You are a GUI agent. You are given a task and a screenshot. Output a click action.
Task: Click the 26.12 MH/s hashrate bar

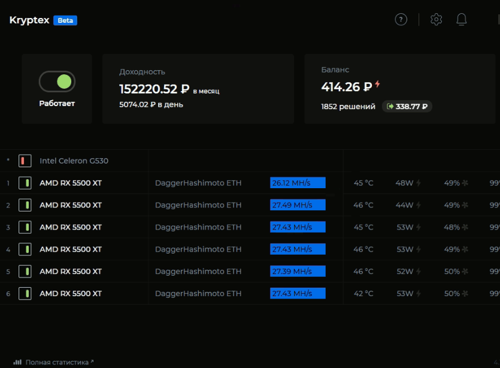coord(298,183)
